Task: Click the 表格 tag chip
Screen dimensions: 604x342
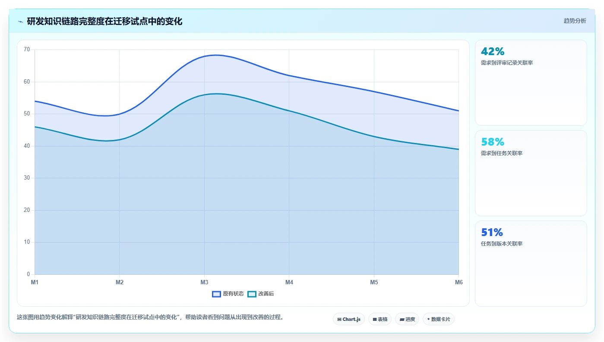Action: click(380, 319)
